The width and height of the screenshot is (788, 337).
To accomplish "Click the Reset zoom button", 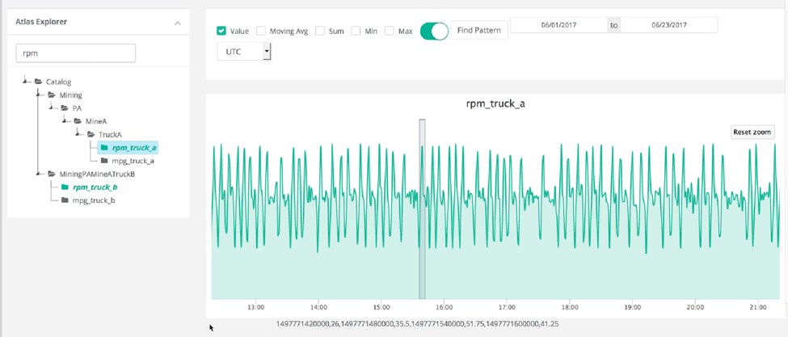I will (752, 132).
